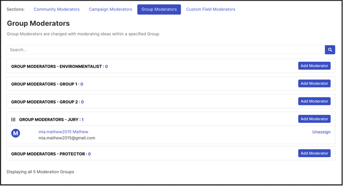Add Moderator to Jury group

tap(315, 119)
